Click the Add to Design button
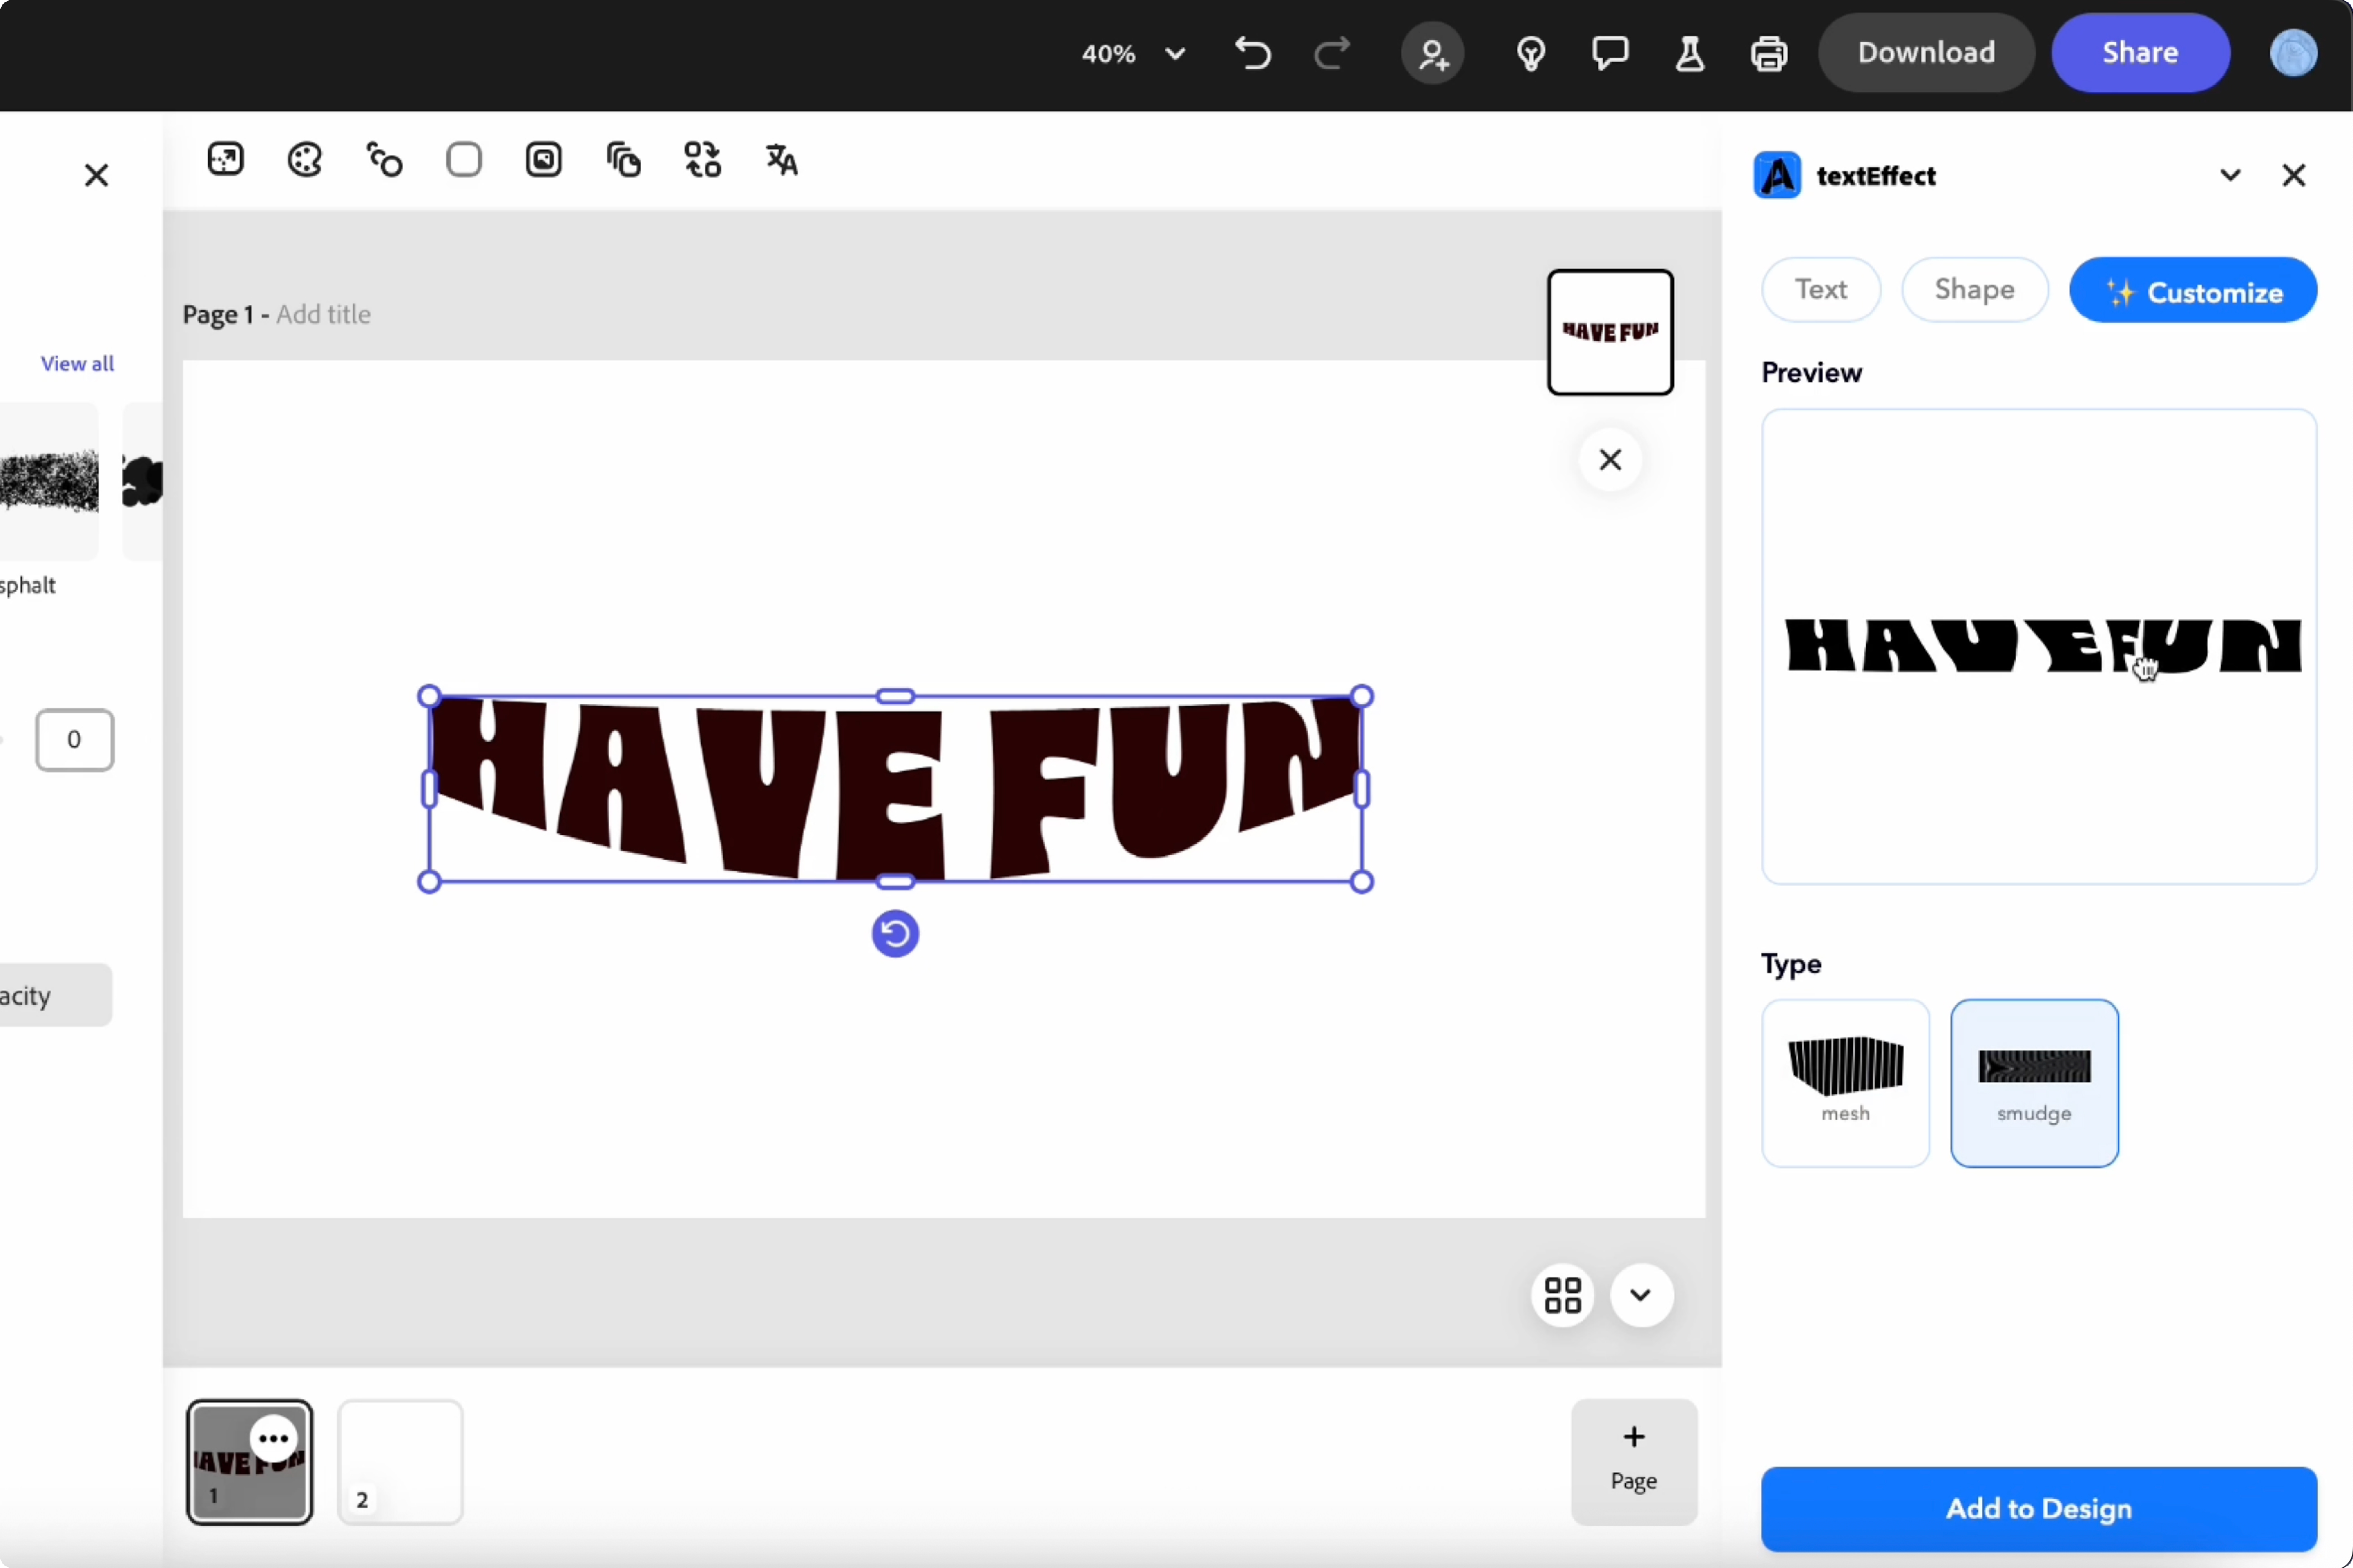This screenshot has width=2353, height=1568. [2038, 1508]
